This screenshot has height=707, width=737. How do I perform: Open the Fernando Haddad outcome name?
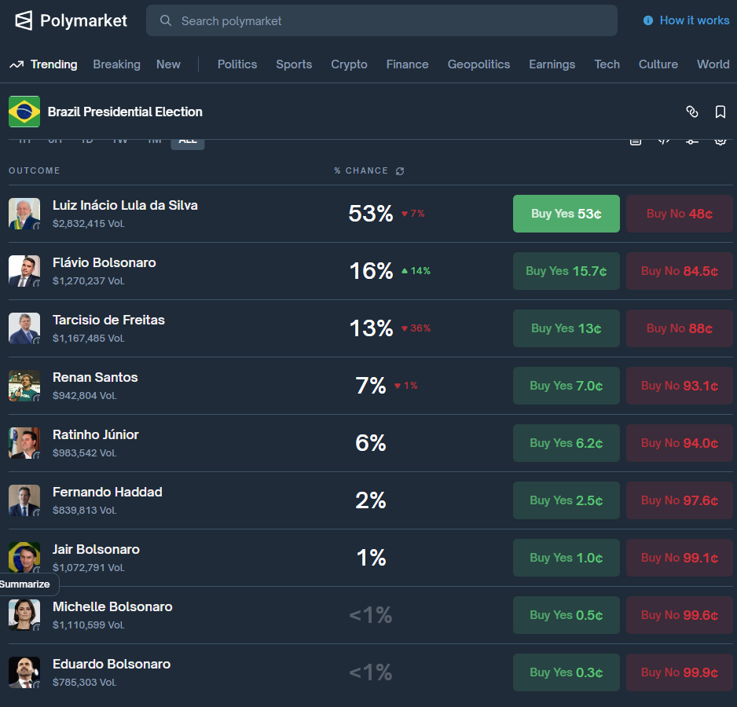107,493
